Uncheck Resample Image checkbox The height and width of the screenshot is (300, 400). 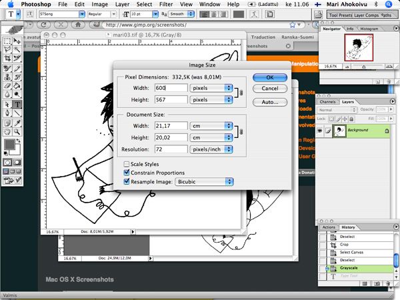(126, 181)
